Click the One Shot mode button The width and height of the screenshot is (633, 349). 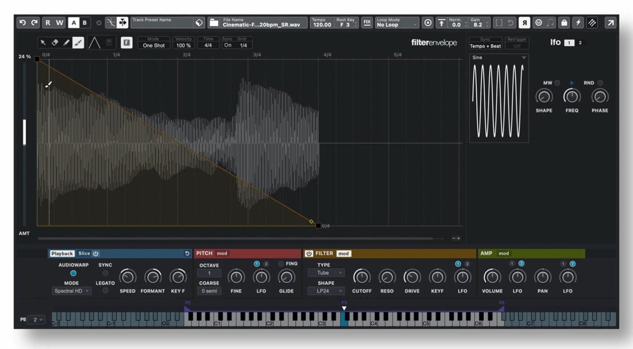(153, 45)
